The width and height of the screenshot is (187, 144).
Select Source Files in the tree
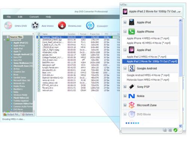click(x=16, y=37)
